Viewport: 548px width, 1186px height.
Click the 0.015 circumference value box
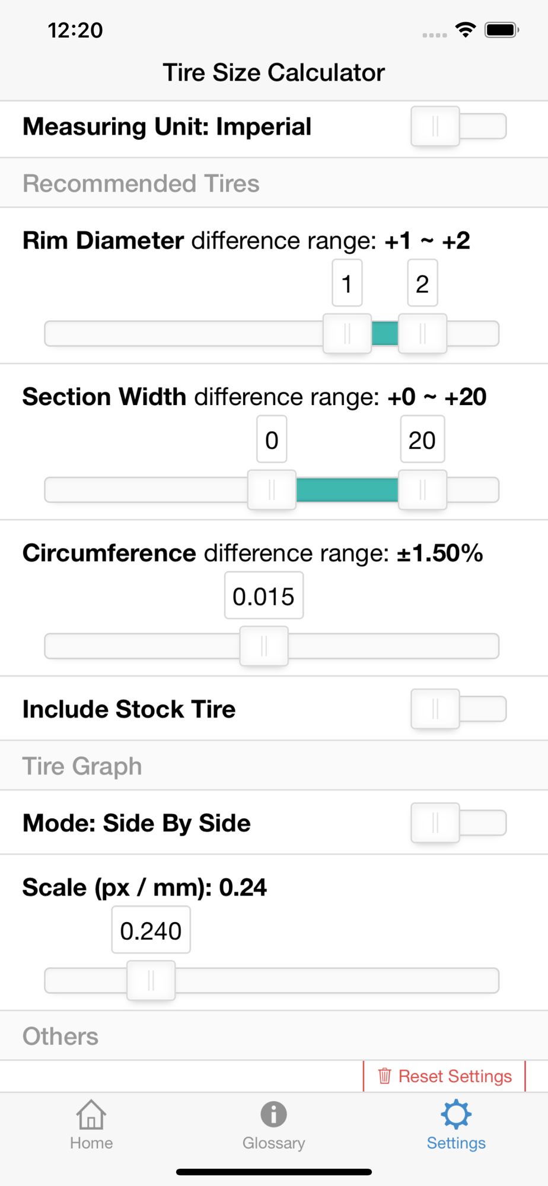[x=264, y=596]
